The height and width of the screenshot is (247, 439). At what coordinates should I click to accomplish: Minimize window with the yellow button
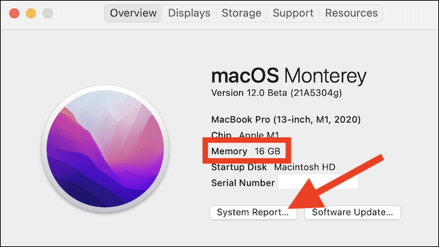tap(31, 13)
